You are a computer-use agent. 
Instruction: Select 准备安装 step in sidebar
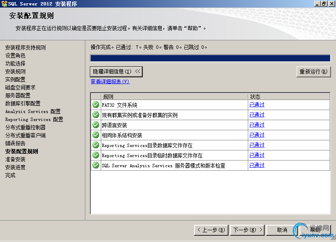point(15,159)
